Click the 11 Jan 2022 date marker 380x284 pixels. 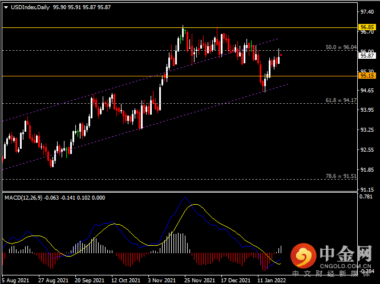(272, 281)
